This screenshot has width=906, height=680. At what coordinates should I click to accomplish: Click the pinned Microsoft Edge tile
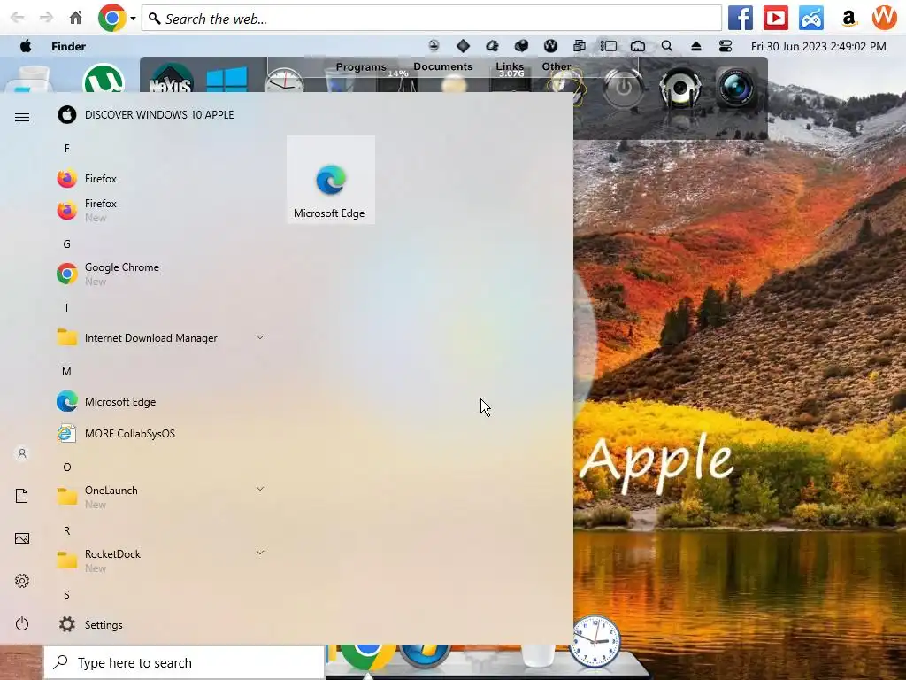[x=331, y=180]
